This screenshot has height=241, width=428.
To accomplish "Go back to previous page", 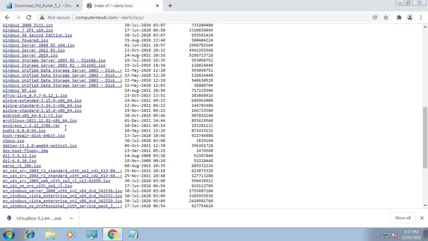I will 7,17.
